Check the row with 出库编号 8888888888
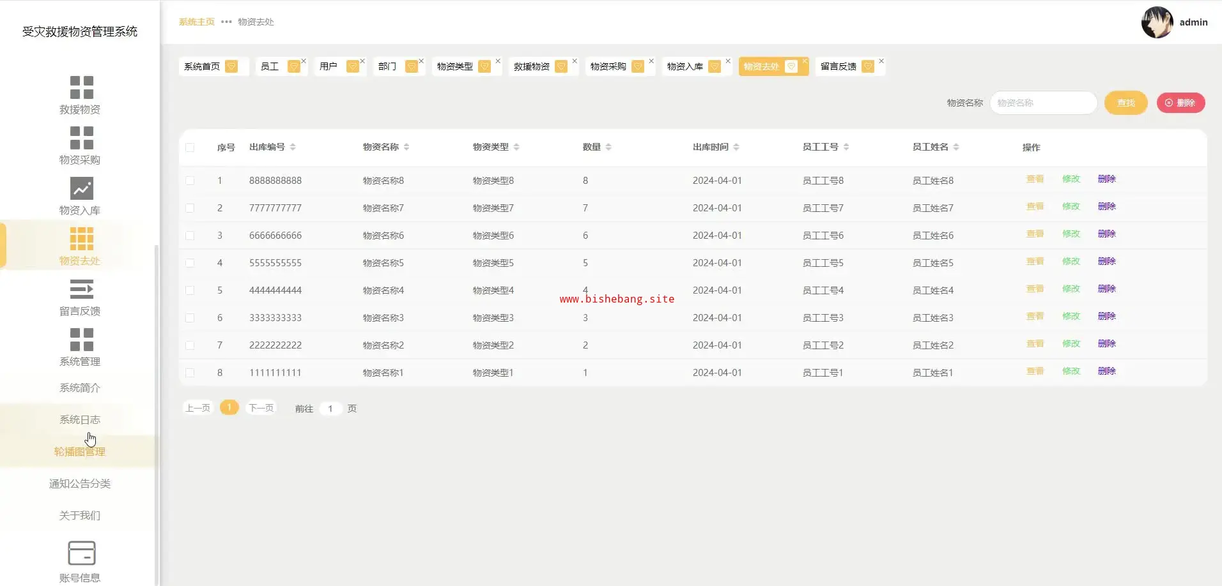 click(x=190, y=181)
